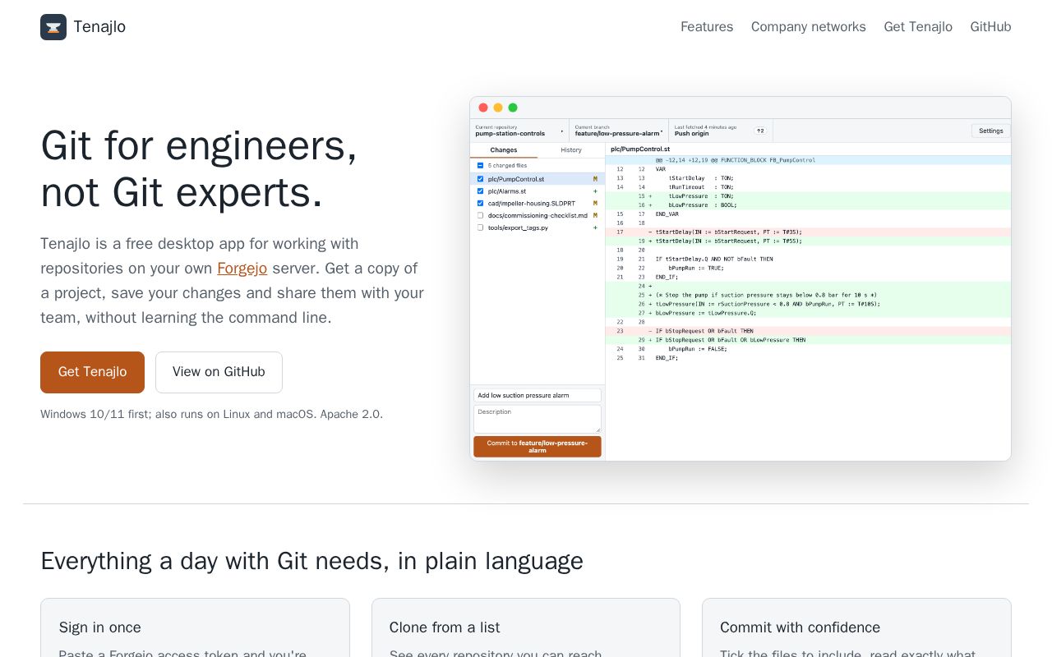Click the Commit to feature/low-pressure-alarm button

[x=538, y=447]
